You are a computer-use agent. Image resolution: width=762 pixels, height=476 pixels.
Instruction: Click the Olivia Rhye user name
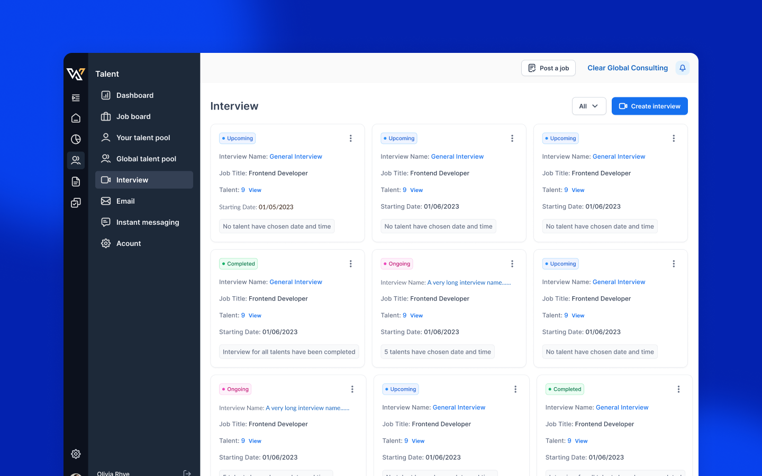coord(113,473)
